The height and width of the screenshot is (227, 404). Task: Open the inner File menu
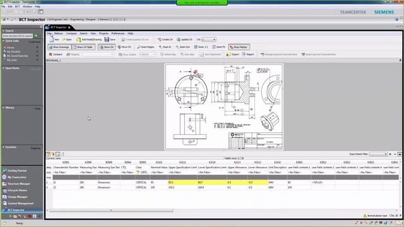(x=49, y=33)
